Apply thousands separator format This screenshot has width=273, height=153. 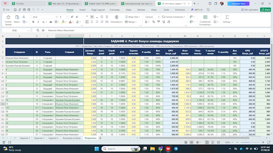tap(159, 22)
